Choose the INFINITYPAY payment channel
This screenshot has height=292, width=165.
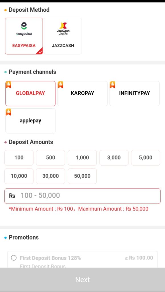point(135,94)
